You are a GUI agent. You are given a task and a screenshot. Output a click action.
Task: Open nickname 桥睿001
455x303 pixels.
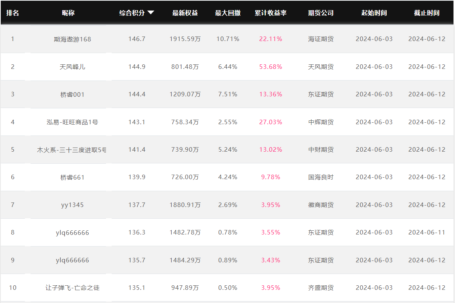[x=72, y=94]
